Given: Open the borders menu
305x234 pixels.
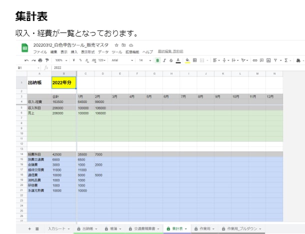Looking at the screenshot, I should click(194, 60).
